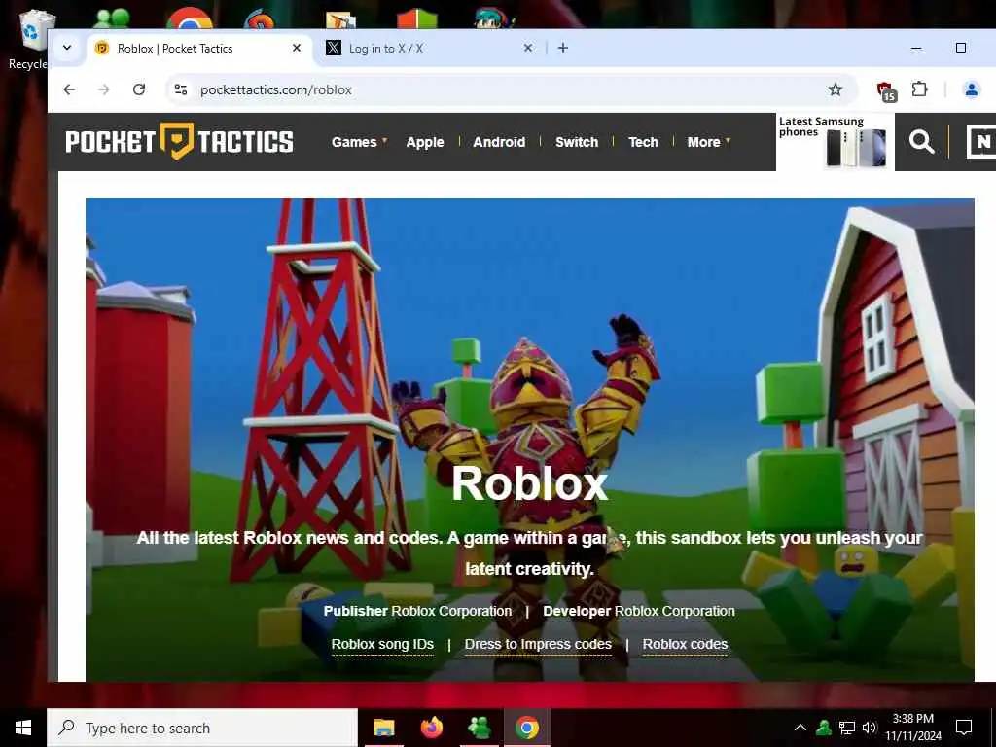The width and height of the screenshot is (996, 747).
Task: Open a new browser tab
Action: [563, 48]
